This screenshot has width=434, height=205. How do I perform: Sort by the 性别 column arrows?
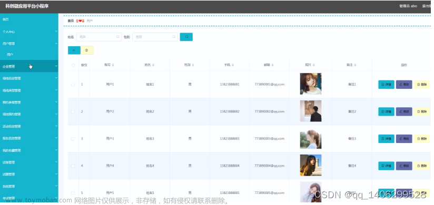tap(193, 65)
